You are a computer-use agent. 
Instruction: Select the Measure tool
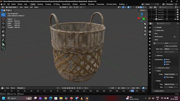3,44
